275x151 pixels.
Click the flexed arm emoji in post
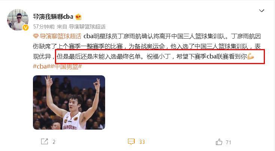[250, 57]
